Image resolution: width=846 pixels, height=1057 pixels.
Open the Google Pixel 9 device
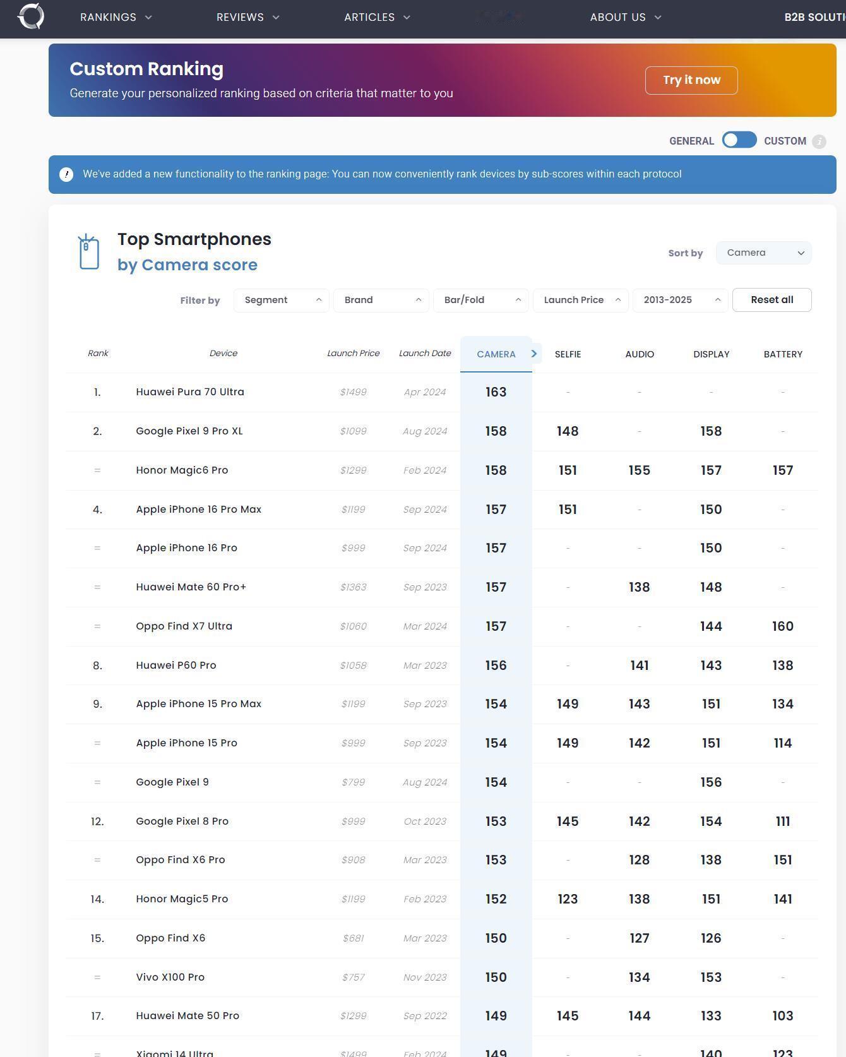[172, 782]
